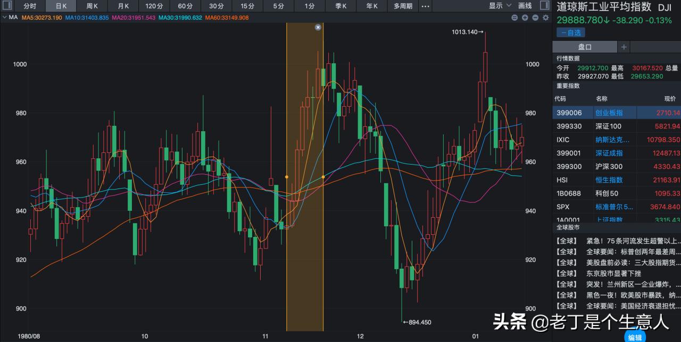The height and width of the screenshot is (342, 681).
Task: Click the first round icon in the chart controls
Action: click(514, 18)
